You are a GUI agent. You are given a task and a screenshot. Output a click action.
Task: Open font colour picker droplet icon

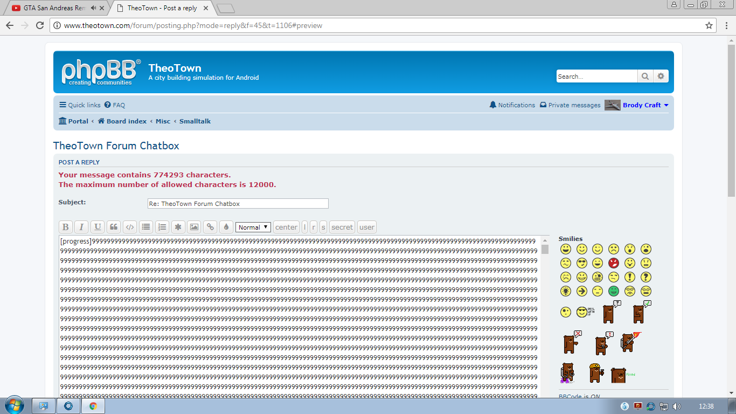click(226, 227)
